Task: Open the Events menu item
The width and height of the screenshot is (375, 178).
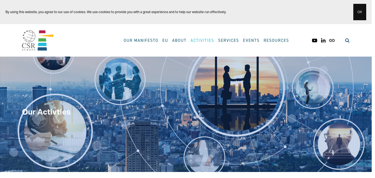Action: coord(251,40)
